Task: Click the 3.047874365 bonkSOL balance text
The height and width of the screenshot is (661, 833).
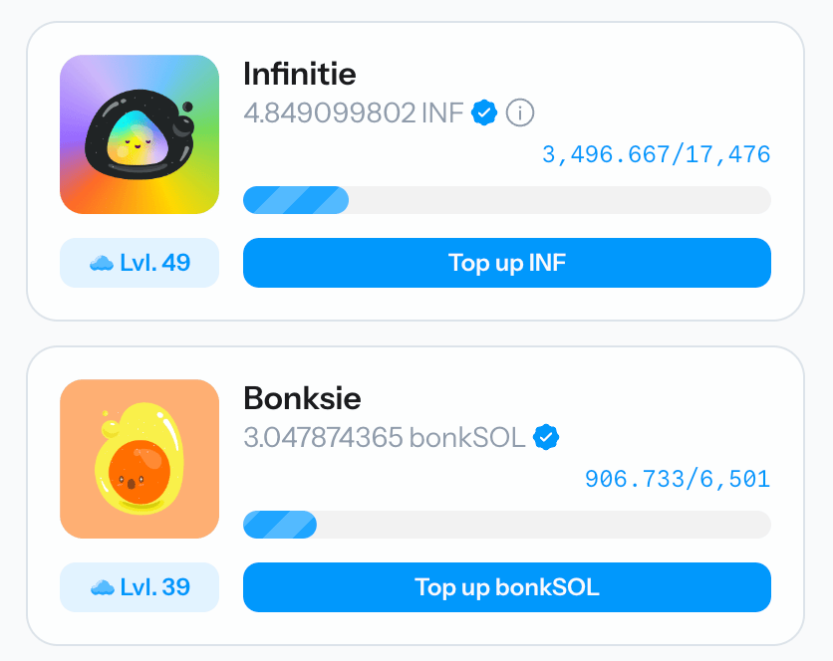Action: 385,437
